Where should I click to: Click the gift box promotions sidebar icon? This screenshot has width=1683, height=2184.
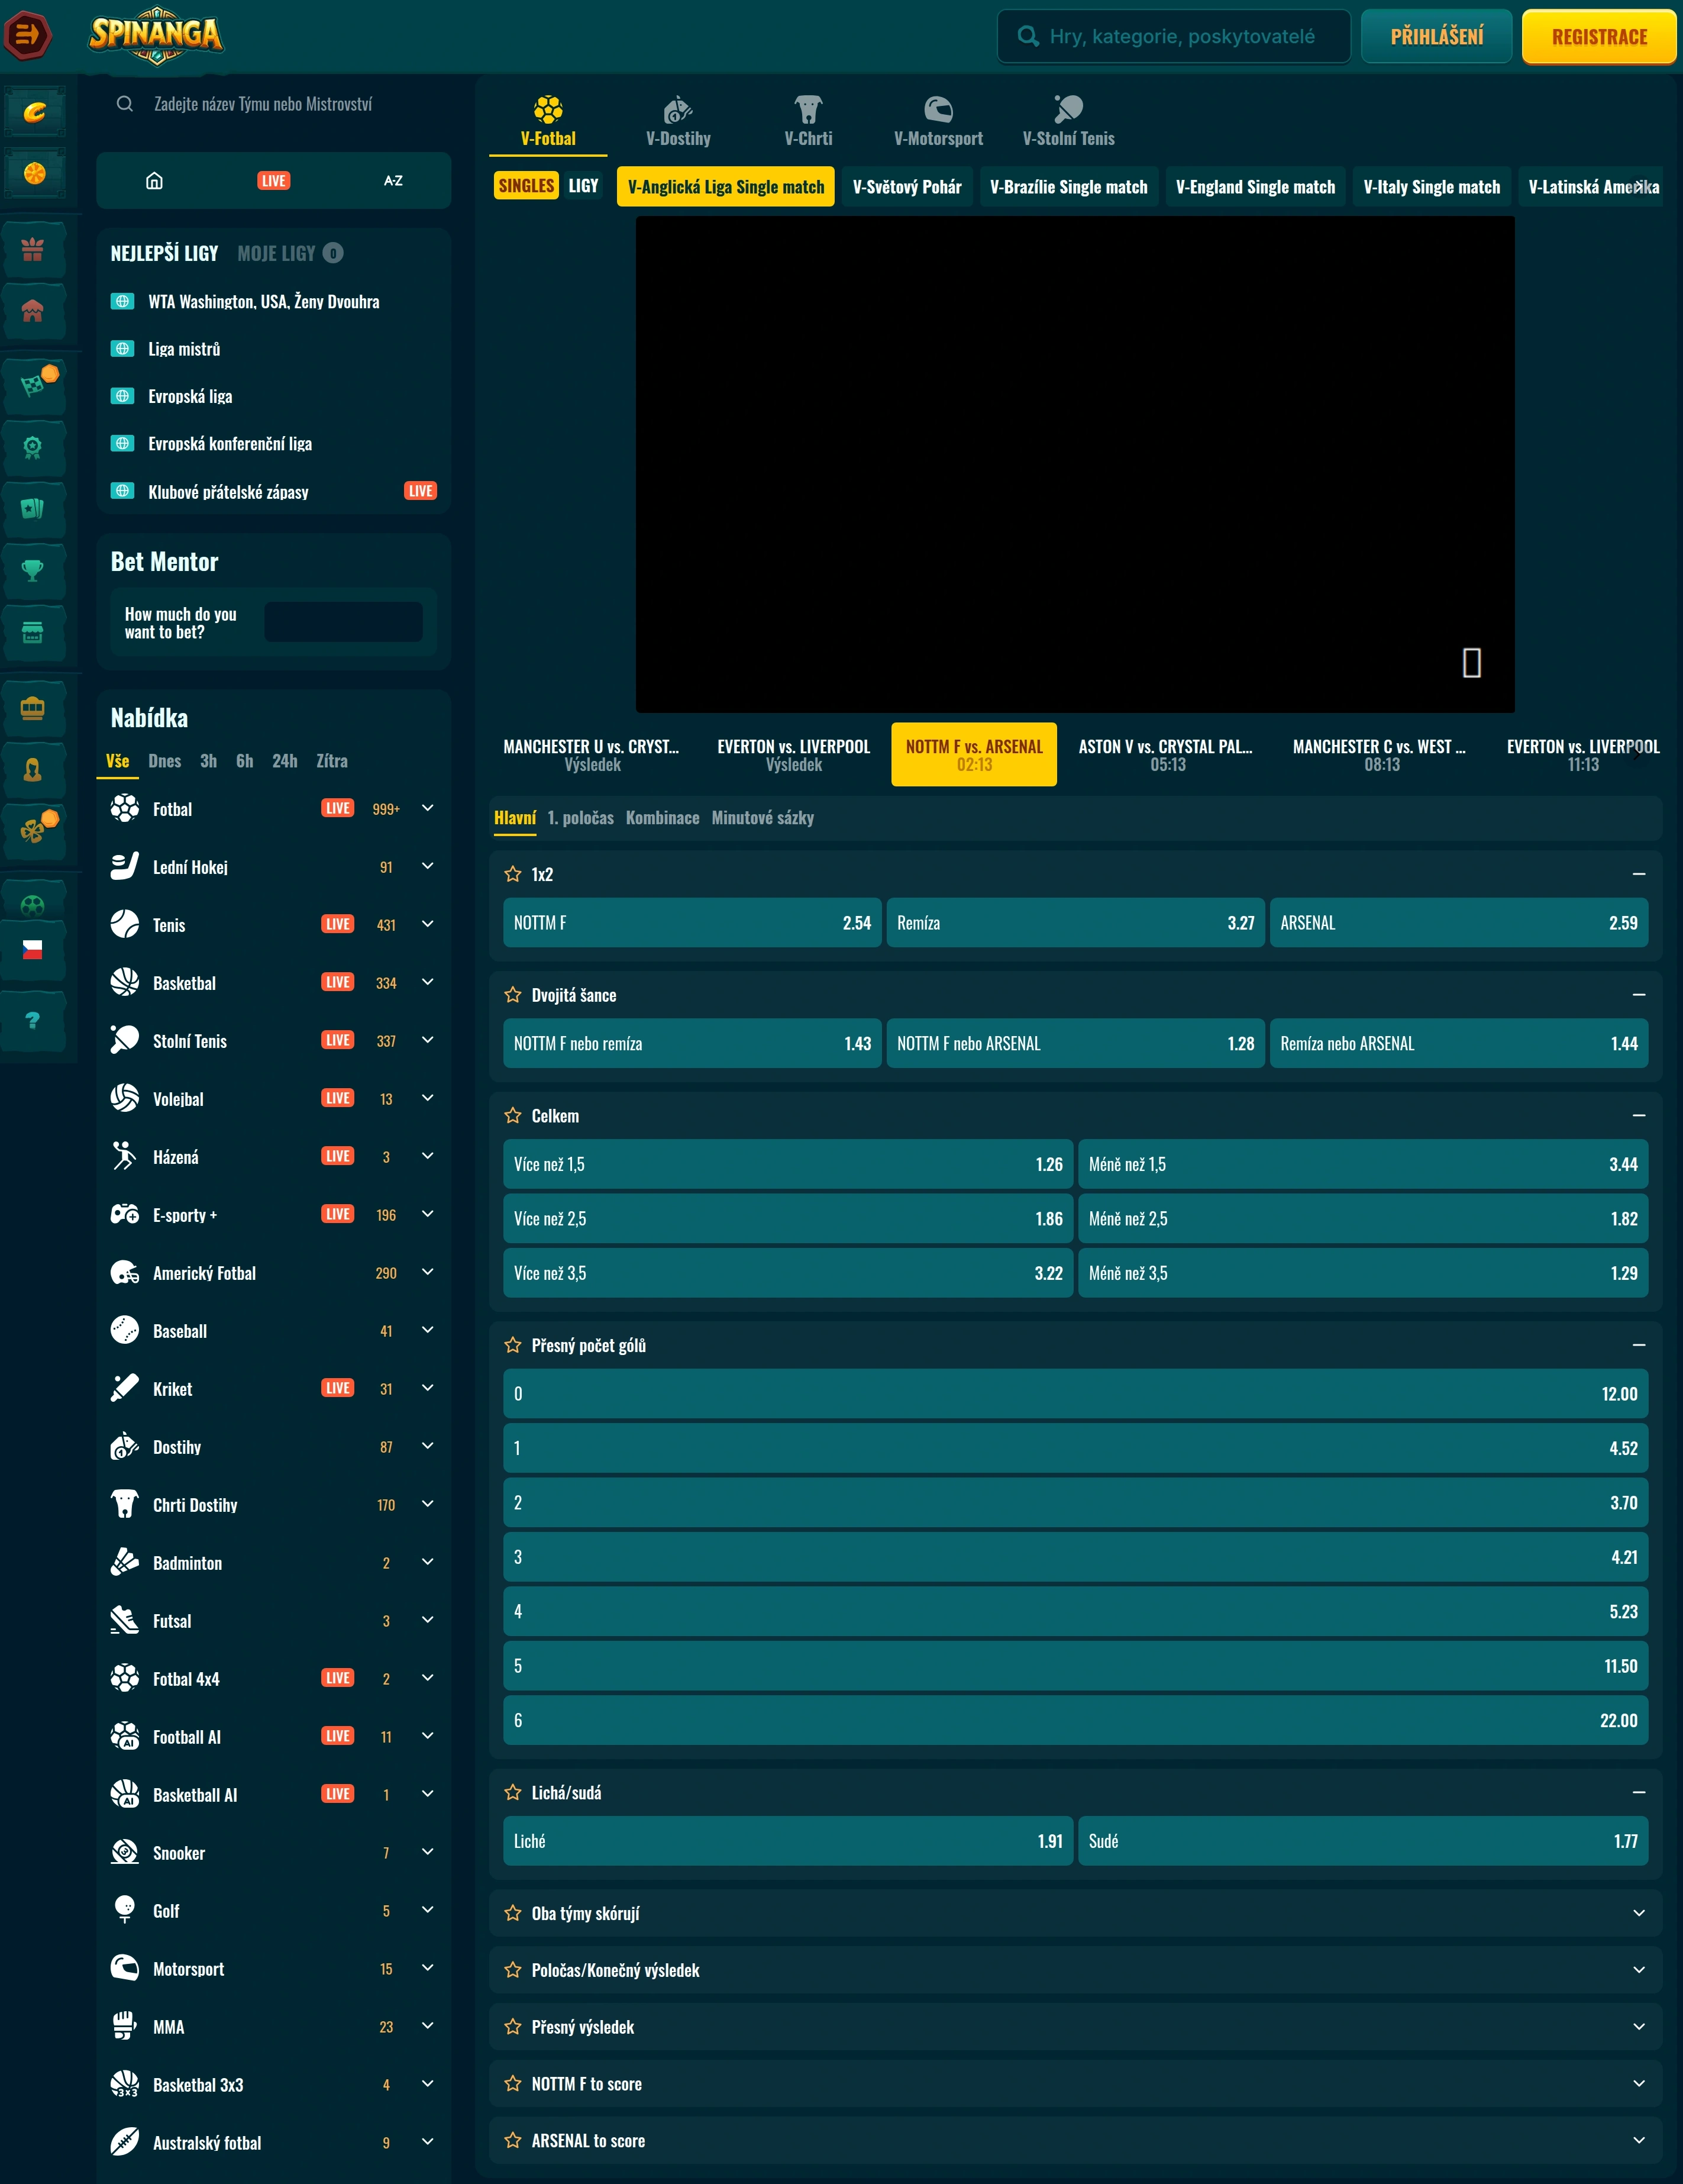pos(33,250)
